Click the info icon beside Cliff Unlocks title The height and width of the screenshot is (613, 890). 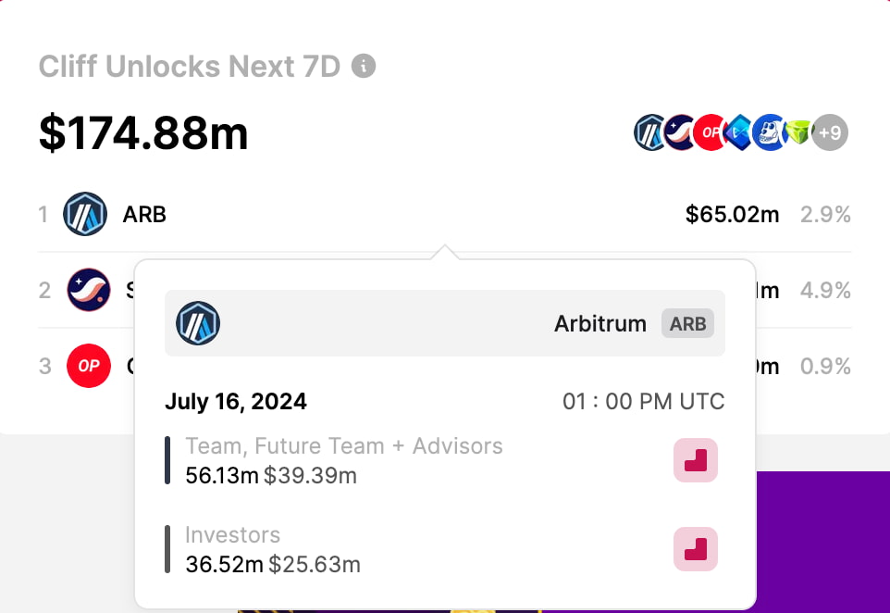tap(365, 67)
